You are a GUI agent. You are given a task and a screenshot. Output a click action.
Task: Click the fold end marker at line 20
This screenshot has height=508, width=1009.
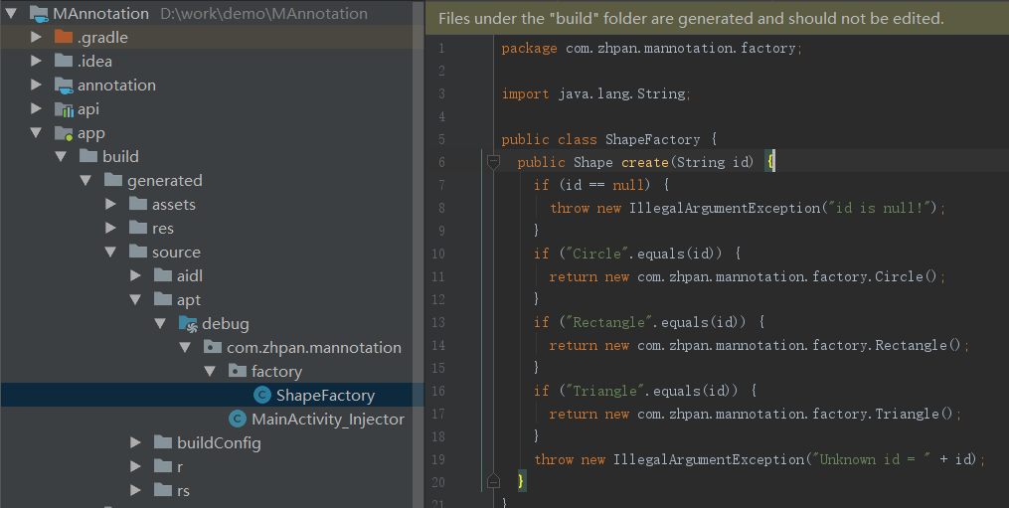tap(493, 481)
